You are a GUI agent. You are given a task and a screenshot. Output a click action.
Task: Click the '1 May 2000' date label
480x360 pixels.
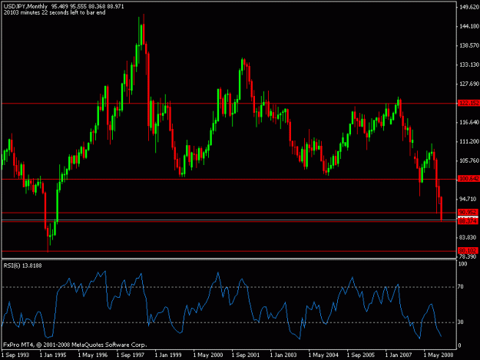click(208, 355)
